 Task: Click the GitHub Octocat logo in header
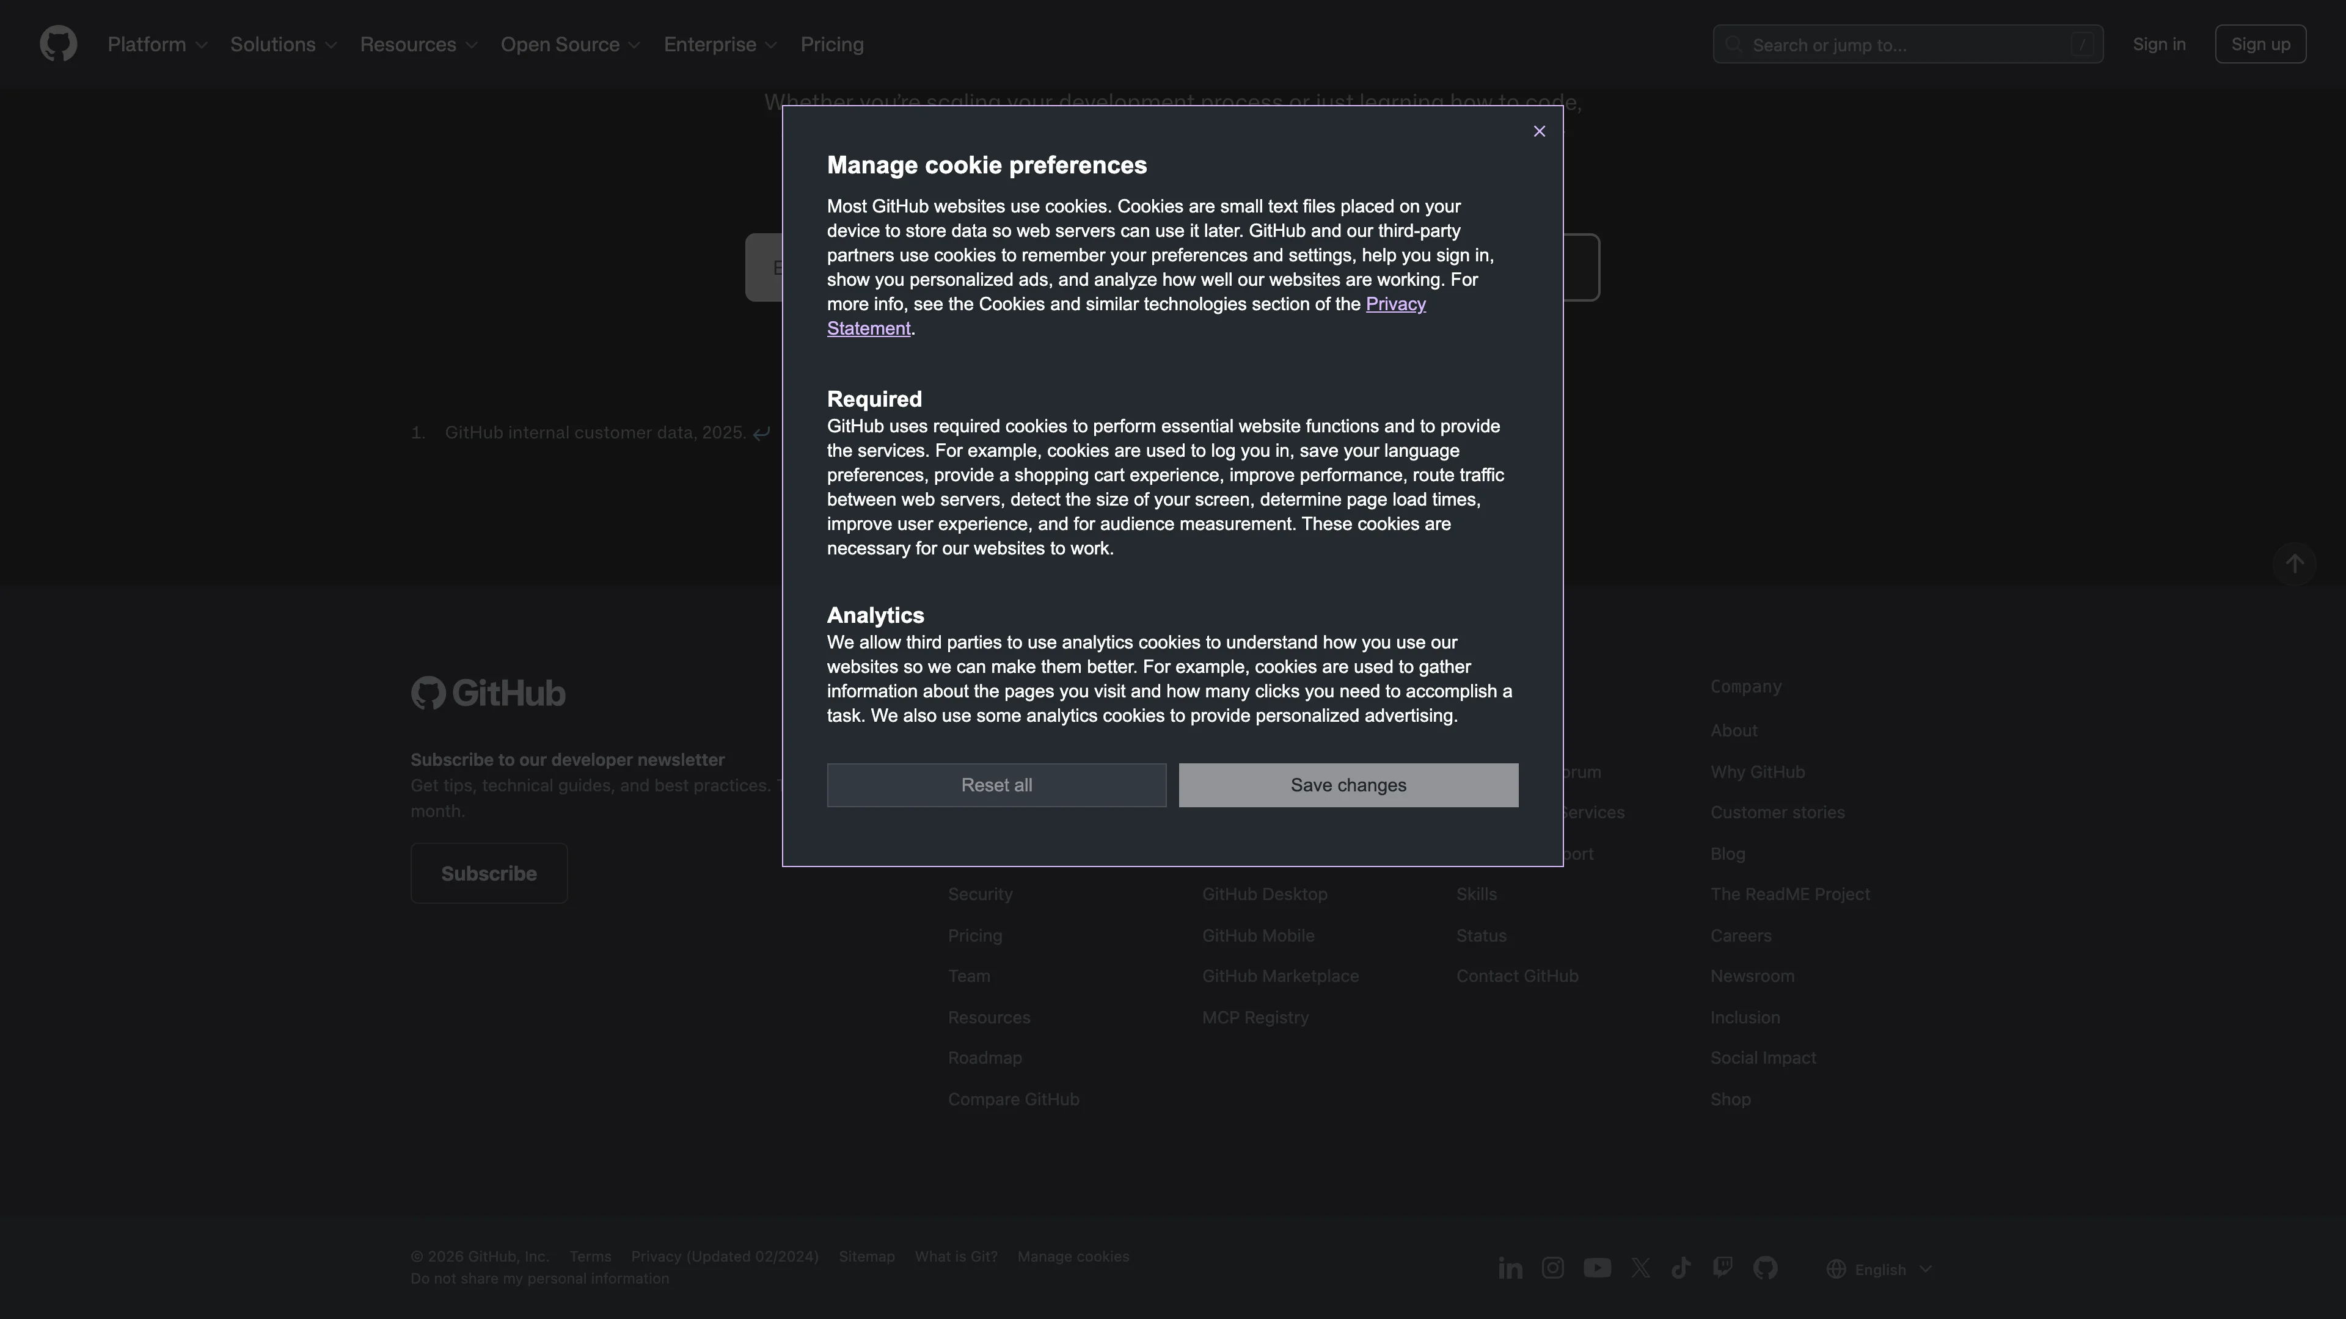[x=58, y=44]
